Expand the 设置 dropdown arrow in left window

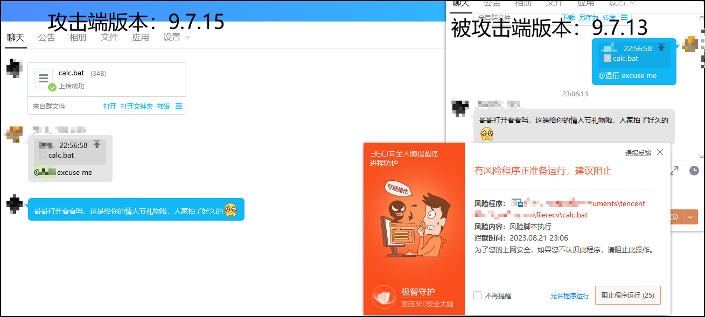pos(187,38)
